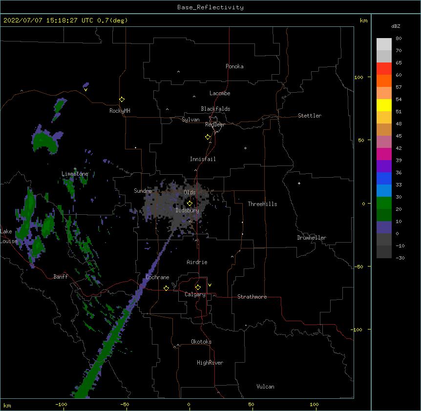Click the yellow v marker in the far northwest
Screen dimensions: 421x411
tap(85, 90)
